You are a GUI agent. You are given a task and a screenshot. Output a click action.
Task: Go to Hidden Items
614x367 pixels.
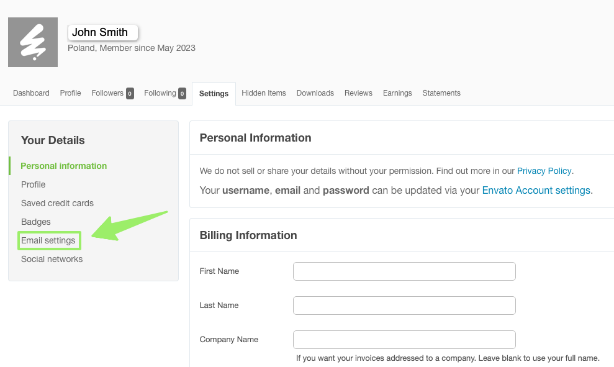point(263,93)
